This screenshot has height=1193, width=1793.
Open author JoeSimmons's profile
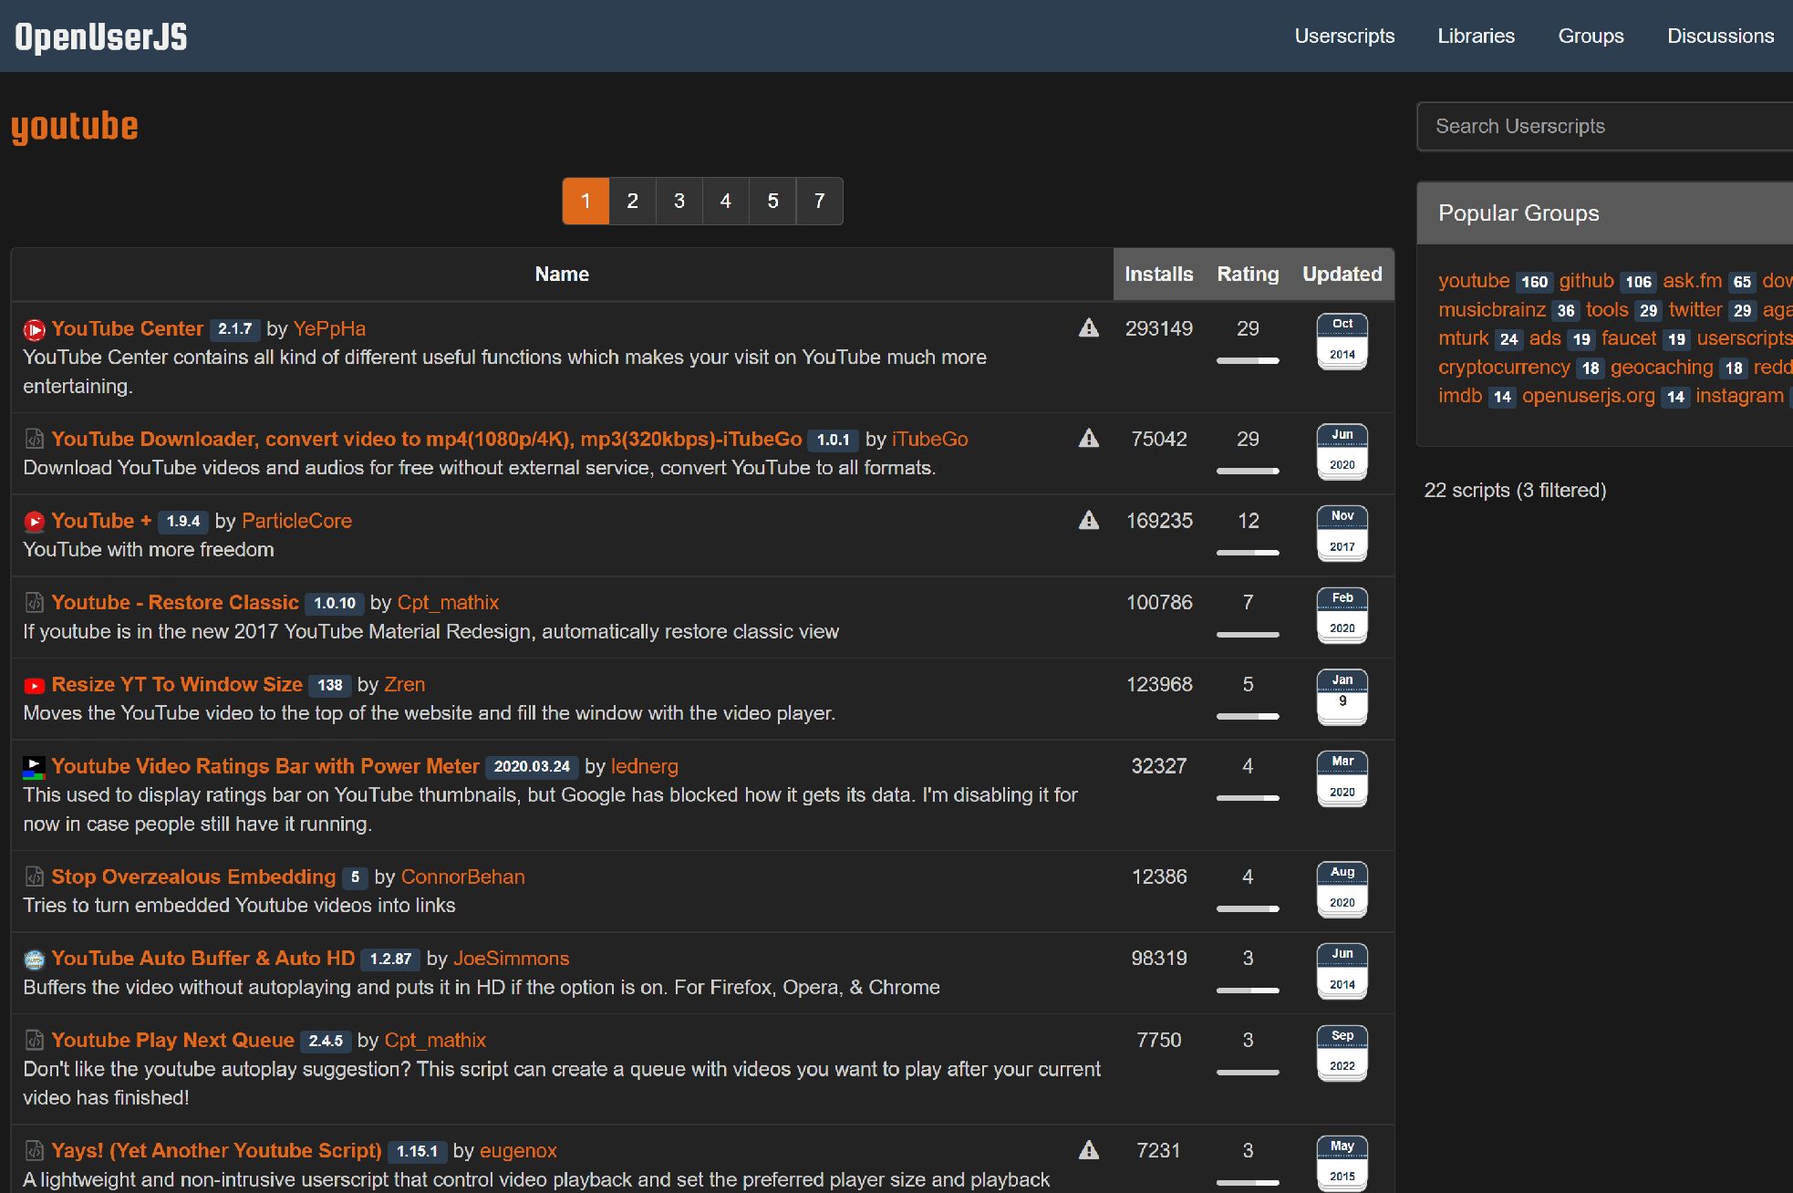(512, 959)
